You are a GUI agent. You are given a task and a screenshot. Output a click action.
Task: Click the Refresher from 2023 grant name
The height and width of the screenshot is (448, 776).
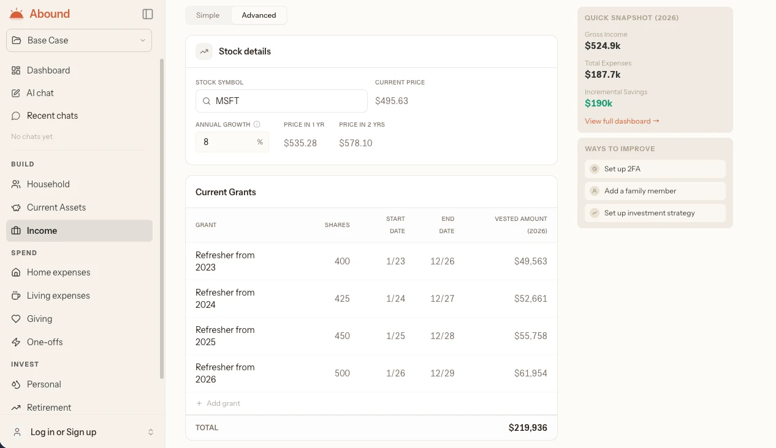(225, 261)
